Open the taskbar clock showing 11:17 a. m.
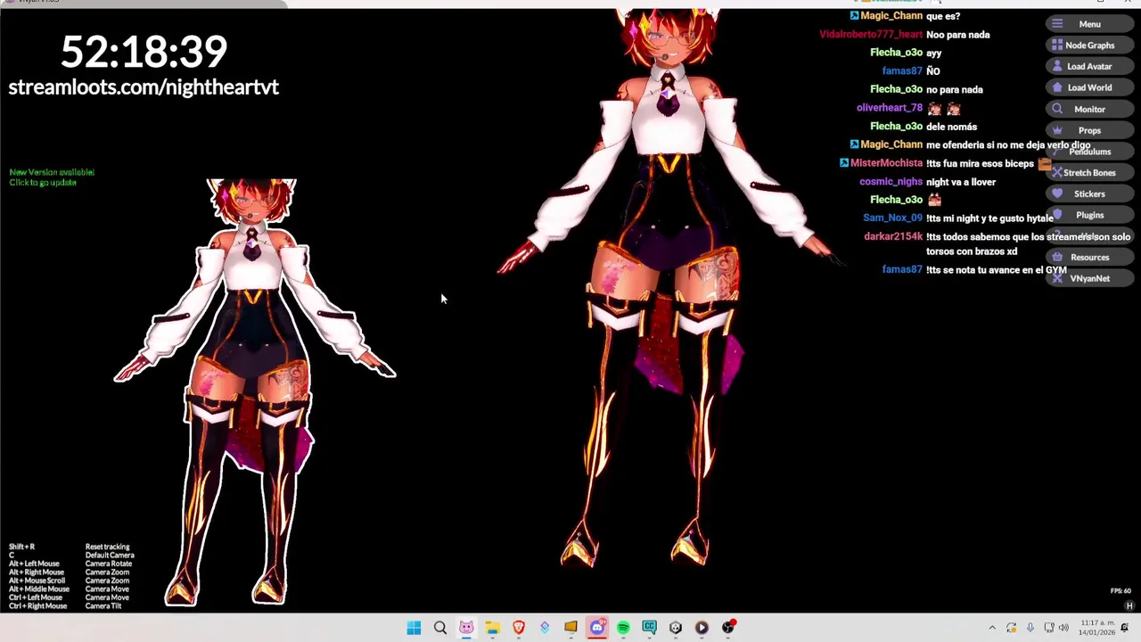 tap(1096, 628)
